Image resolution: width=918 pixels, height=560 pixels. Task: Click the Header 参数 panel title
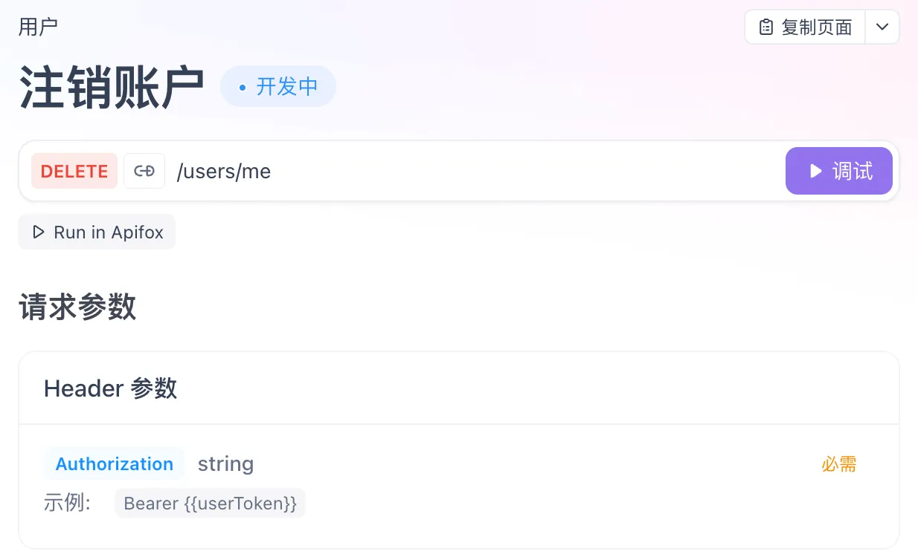pyautogui.click(x=110, y=388)
